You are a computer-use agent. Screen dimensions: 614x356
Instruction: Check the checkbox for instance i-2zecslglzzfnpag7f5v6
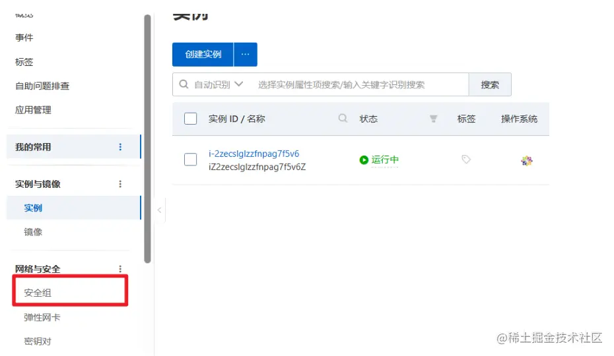pos(190,160)
